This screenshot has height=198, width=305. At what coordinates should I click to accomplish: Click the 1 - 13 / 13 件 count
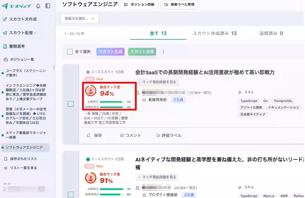tap(74, 34)
